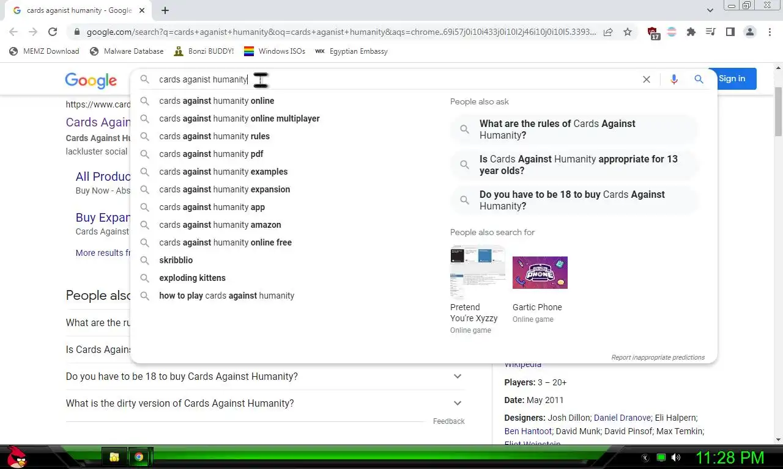Open the Angry Birds start button
783x469 pixels.
coord(17,457)
